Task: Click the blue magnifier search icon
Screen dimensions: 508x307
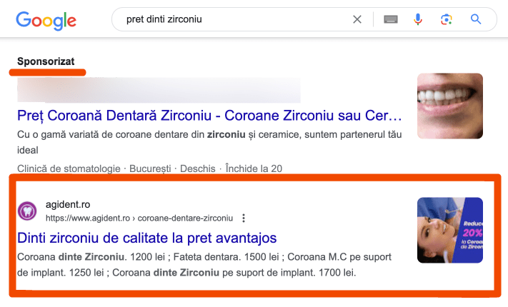Action: tap(476, 19)
